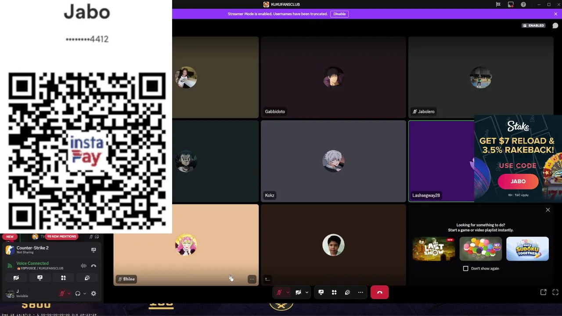Show the call chat bubble icon
The width and height of the screenshot is (562, 316).
555,25
